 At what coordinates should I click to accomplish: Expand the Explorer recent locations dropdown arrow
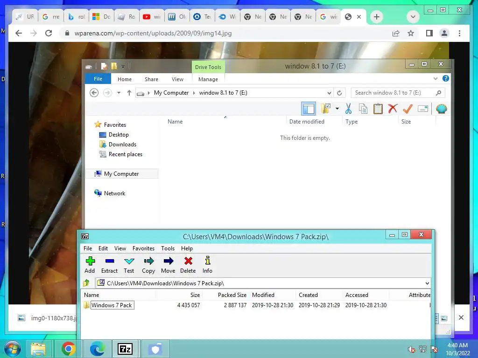(x=119, y=93)
